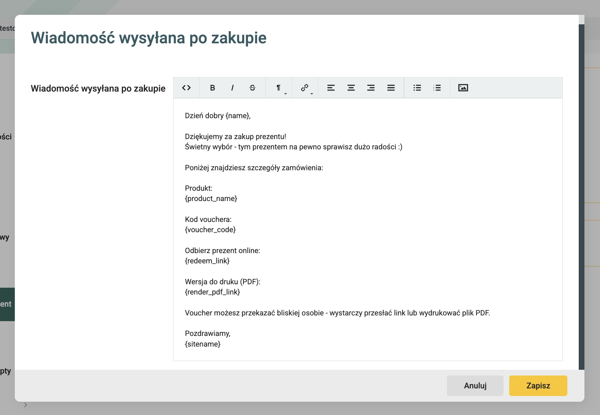Toggle HTML source code view
The image size is (600, 415).
coord(186,88)
